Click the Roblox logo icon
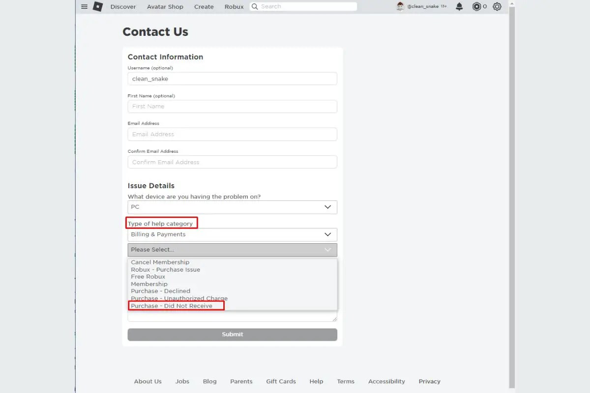The width and height of the screenshot is (590, 393). [98, 6]
